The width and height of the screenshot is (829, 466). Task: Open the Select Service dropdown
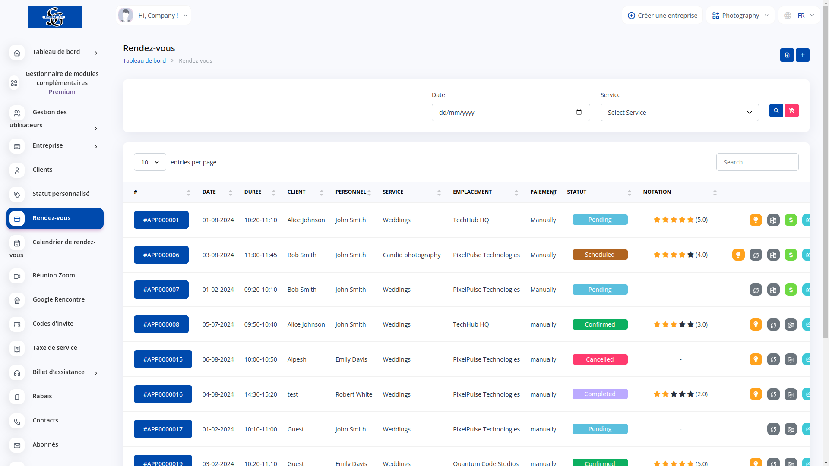tap(679, 113)
